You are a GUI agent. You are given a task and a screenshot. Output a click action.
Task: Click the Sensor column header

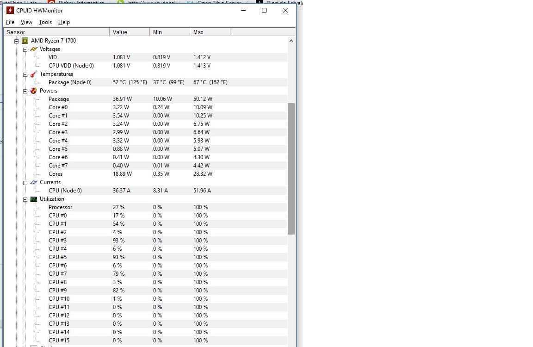tap(56, 32)
